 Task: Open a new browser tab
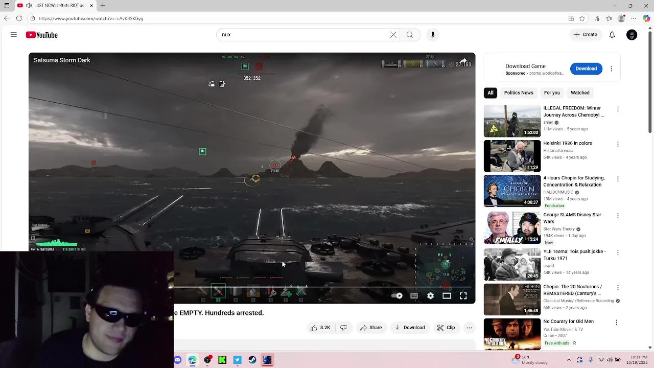point(103,6)
